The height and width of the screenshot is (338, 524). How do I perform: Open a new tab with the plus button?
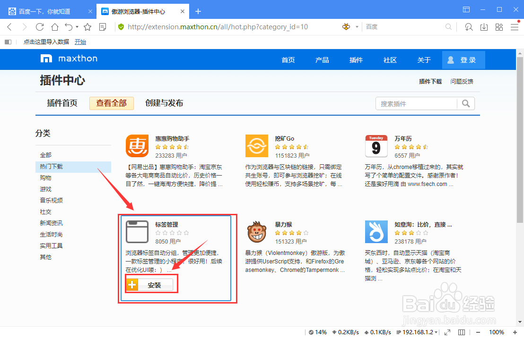[198, 11]
